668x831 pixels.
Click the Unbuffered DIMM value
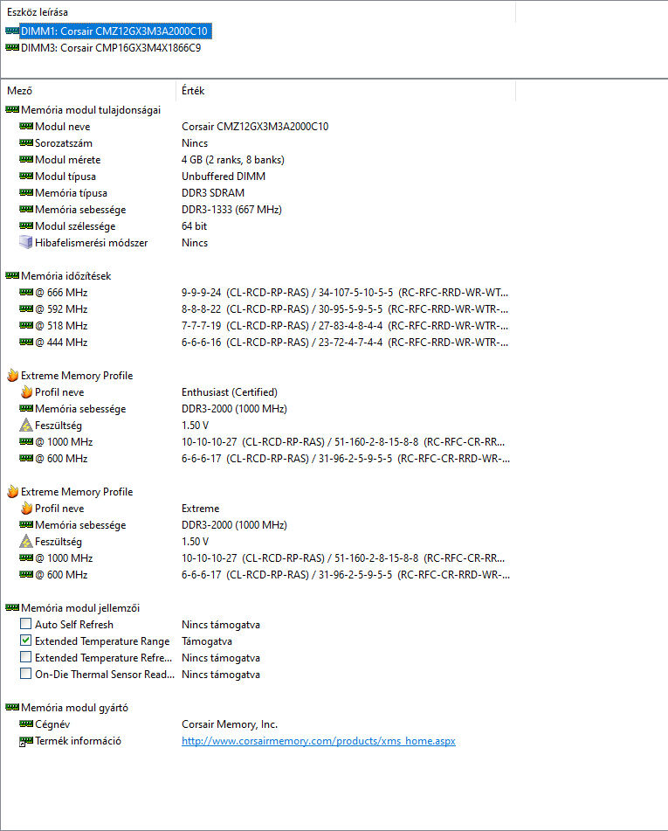(224, 176)
